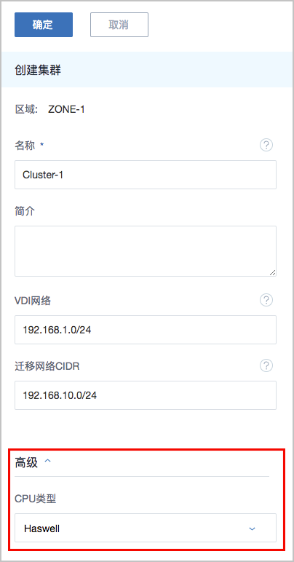Screen dimensions: 294x562
Task: Click the 创建集群 panel title
Action: 38,70
